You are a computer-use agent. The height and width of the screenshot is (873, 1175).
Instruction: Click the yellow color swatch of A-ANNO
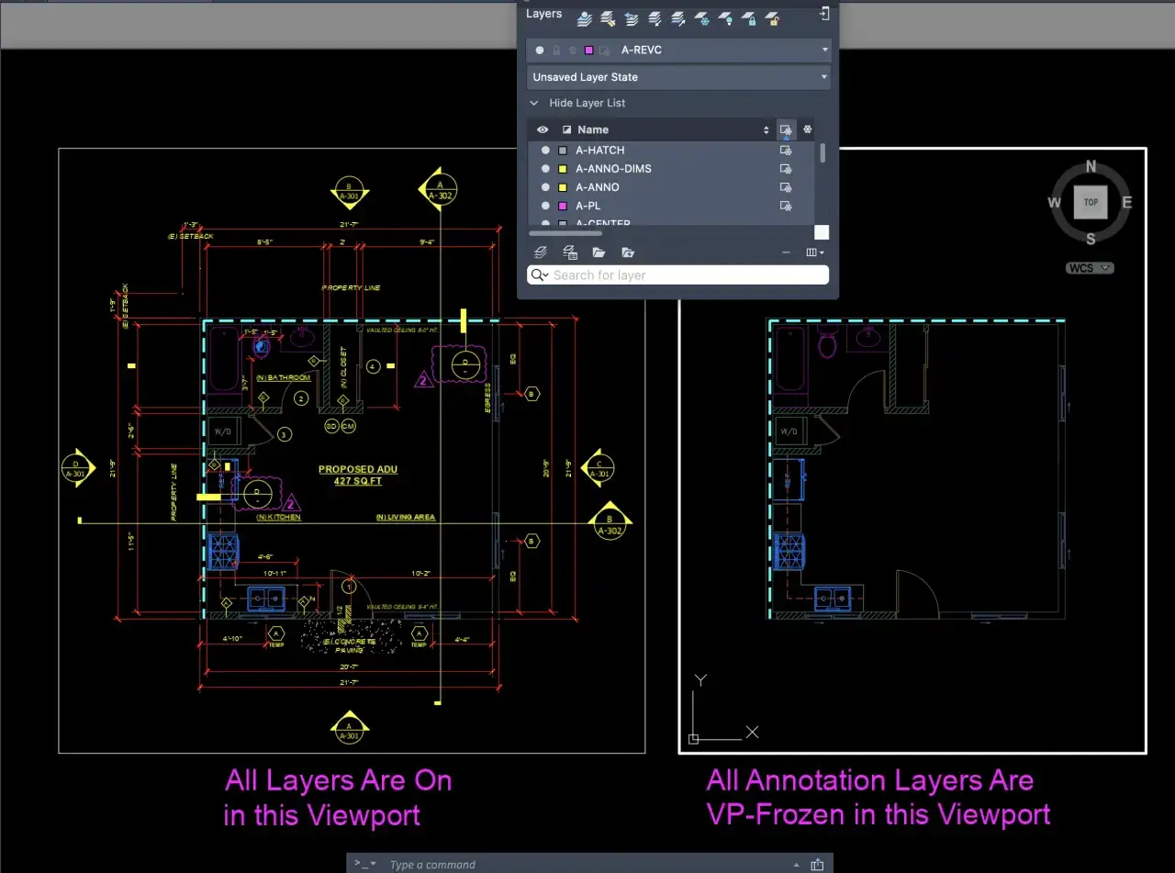point(563,187)
